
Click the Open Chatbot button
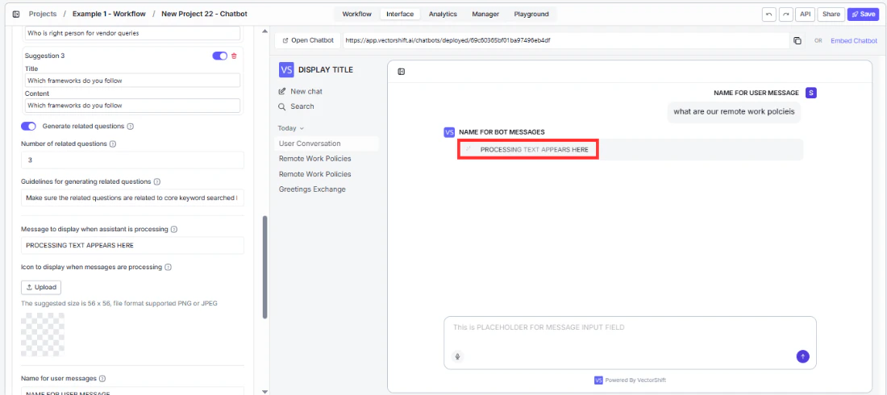(308, 41)
